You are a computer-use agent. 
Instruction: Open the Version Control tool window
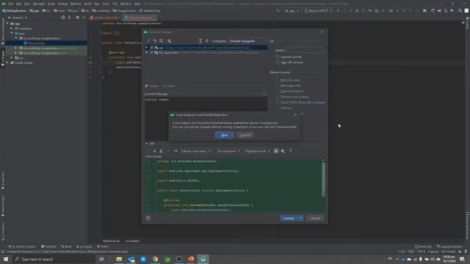coord(21,246)
